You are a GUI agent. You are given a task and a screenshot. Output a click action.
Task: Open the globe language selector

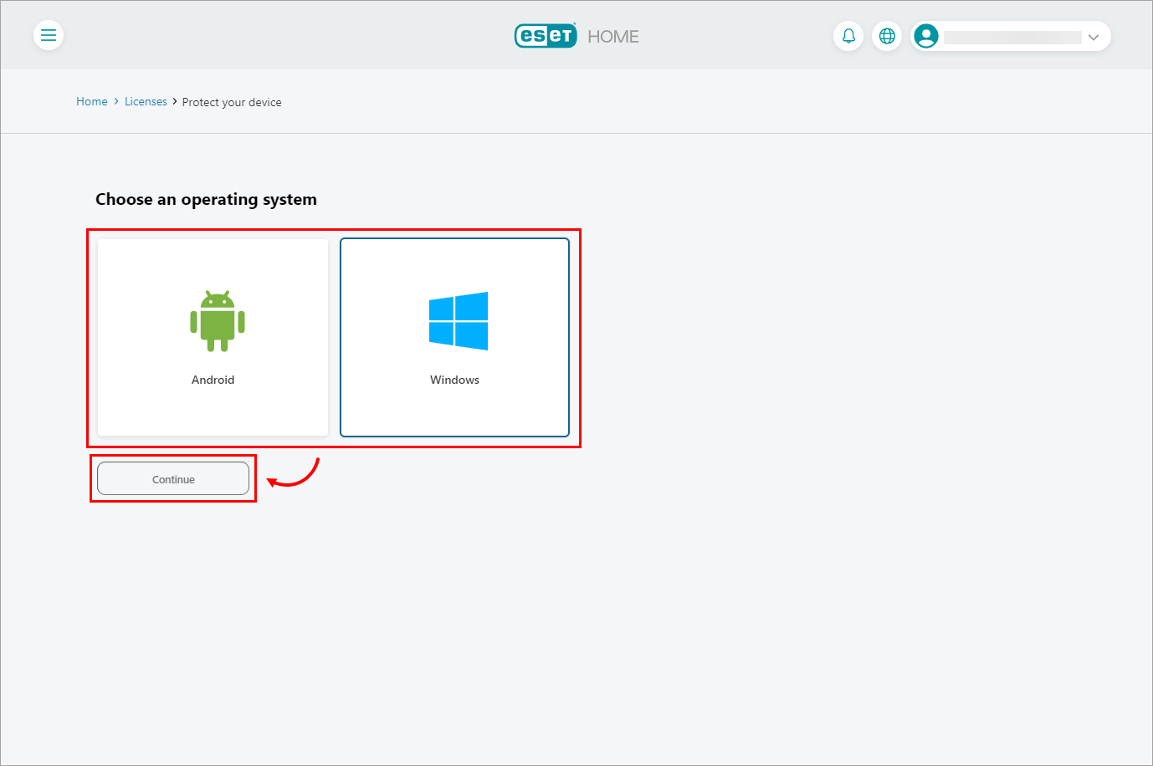coord(887,36)
